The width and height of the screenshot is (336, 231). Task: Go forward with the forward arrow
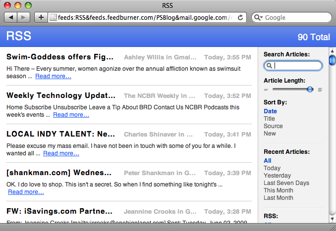(x=24, y=17)
